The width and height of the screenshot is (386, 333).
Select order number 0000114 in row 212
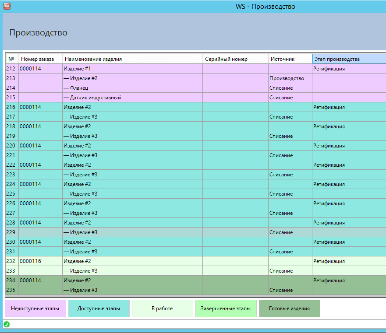(x=41, y=69)
